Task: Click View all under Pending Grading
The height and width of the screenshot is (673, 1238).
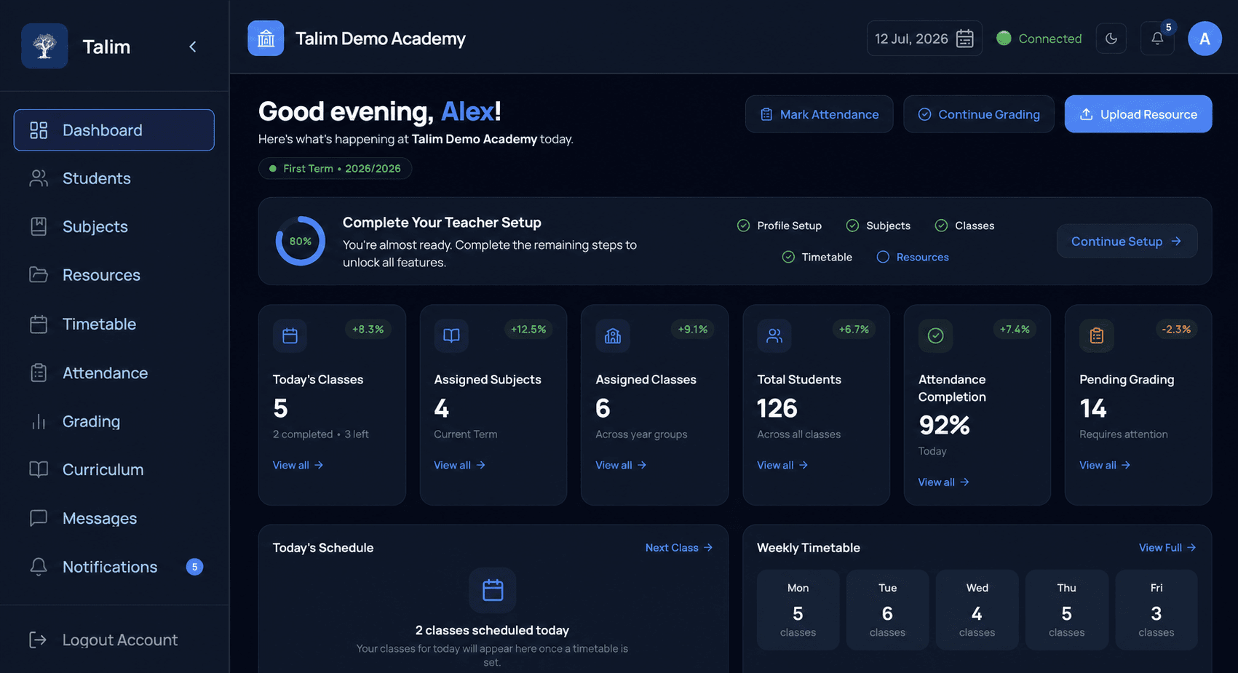Action: [1105, 465]
